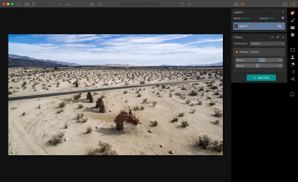Choose the Gradient mask tool
The image size is (298, 182).
[x=293, y=28]
